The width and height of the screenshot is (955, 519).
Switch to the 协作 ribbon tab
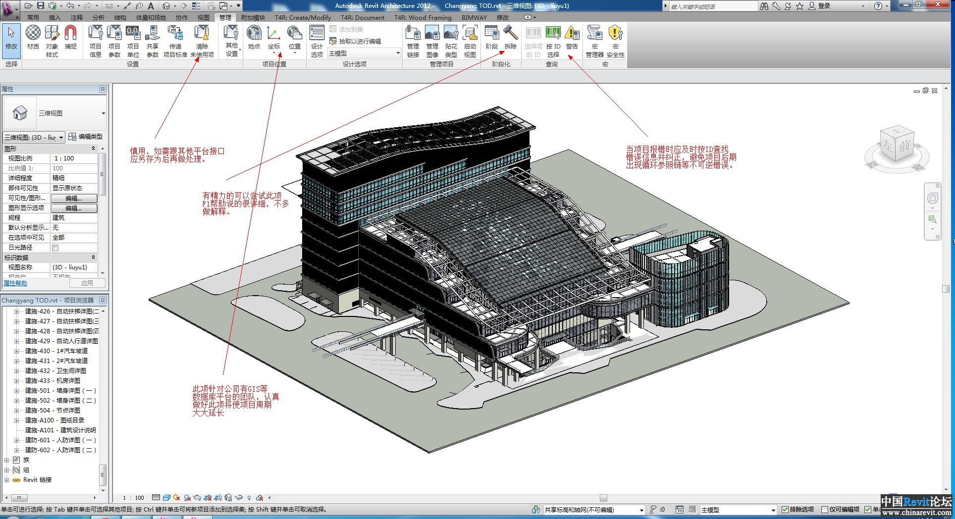[182, 18]
